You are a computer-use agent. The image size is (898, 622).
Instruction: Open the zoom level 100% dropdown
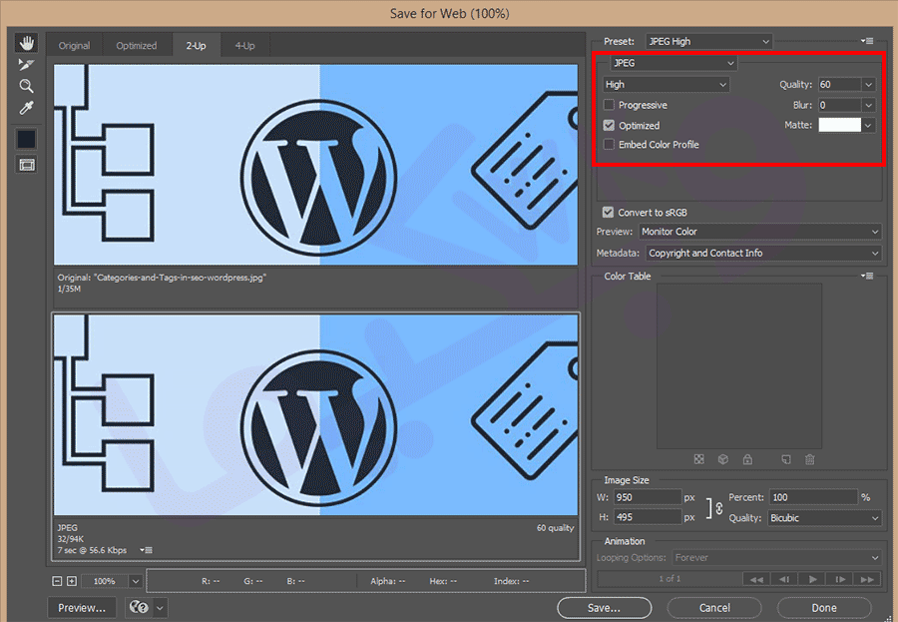pyautogui.click(x=135, y=581)
